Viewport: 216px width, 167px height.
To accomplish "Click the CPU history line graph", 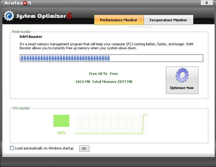I will (110, 124).
